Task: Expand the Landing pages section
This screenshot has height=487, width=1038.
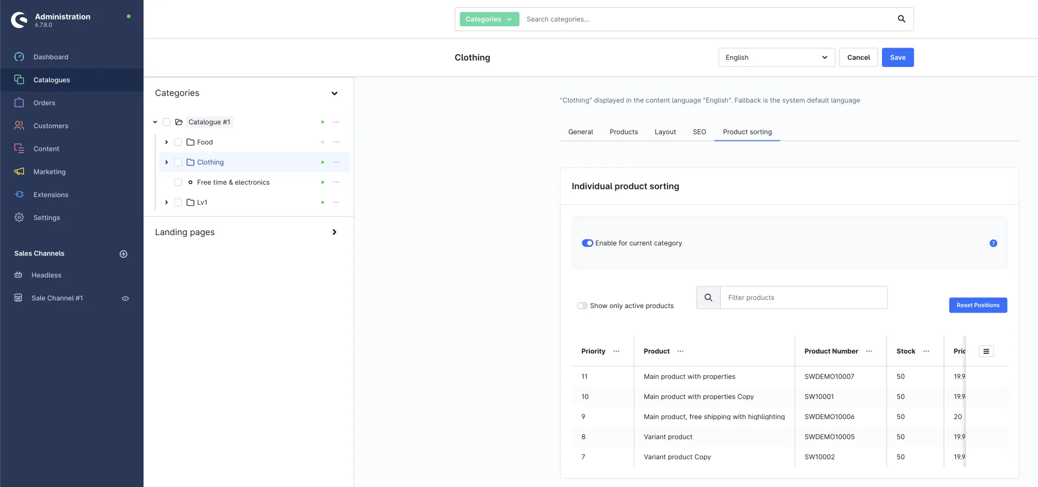Action: point(334,232)
